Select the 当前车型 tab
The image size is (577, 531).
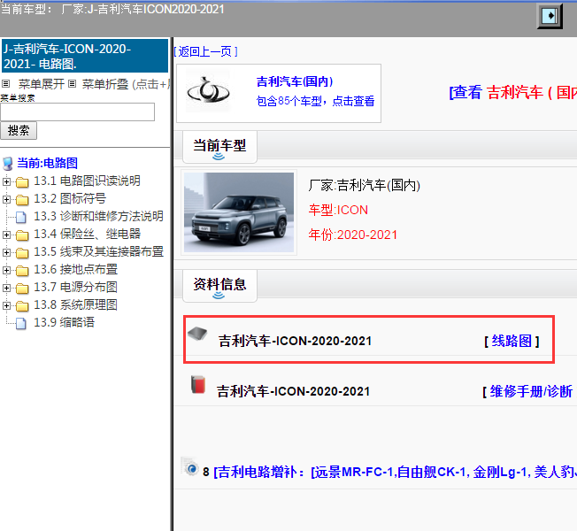tap(219, 146)
